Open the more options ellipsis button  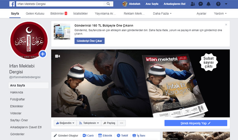[121, 123]
